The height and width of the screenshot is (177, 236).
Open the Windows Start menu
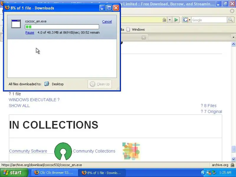click(14, 173)
